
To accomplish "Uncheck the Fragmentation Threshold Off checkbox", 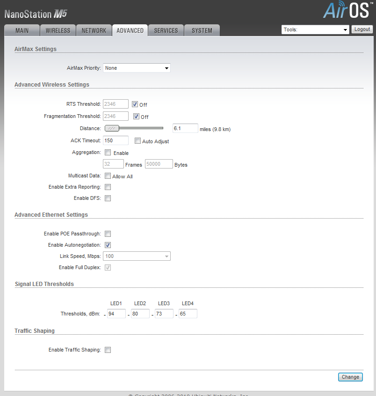I will [x=136, y=117].
